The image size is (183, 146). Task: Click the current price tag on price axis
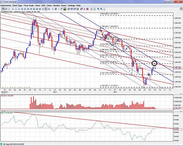point(178,68)
